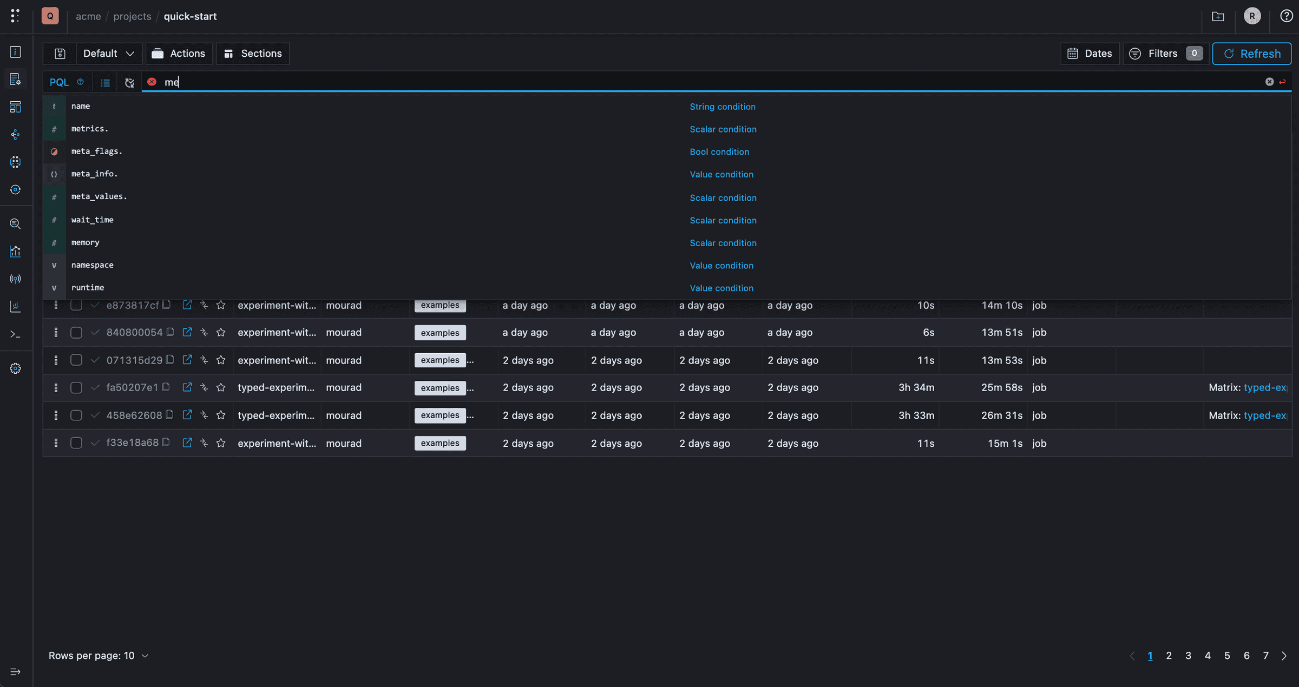Click the save view floppy disk icon

click(x=60, y=53)
